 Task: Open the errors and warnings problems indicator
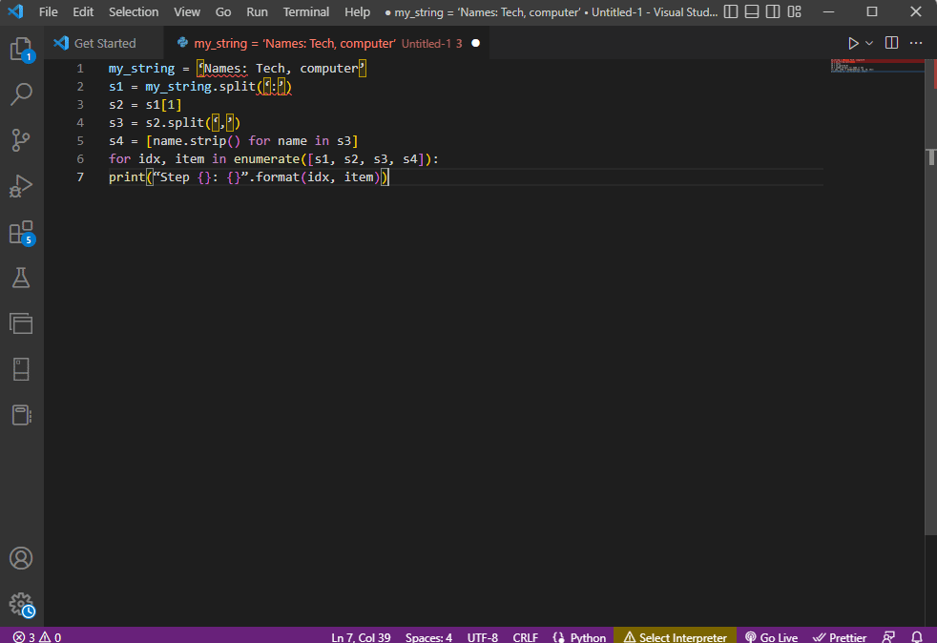point(37,637)
